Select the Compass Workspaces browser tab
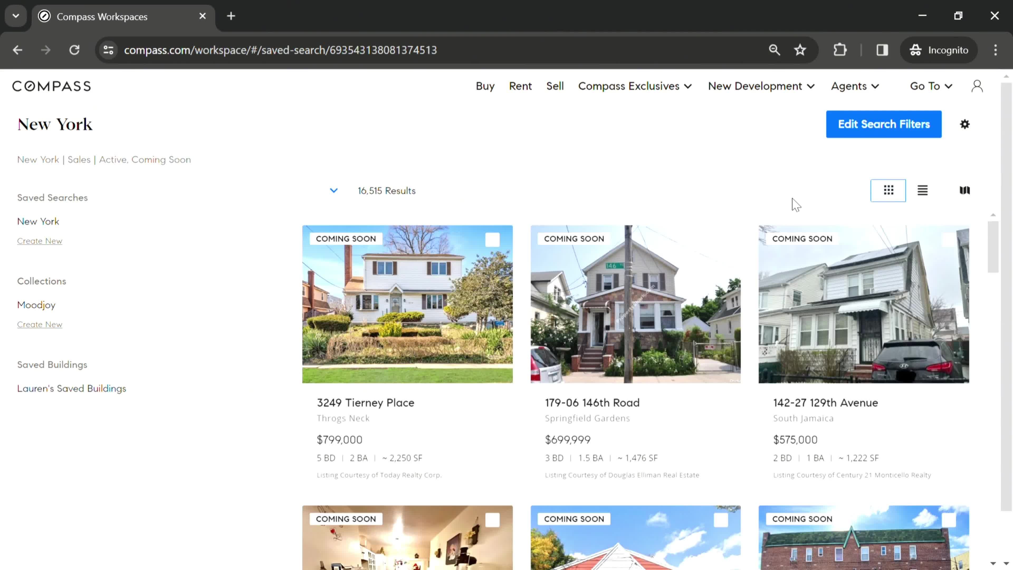This screenshot has height=570, width=1013. click(x=123, y=17)
